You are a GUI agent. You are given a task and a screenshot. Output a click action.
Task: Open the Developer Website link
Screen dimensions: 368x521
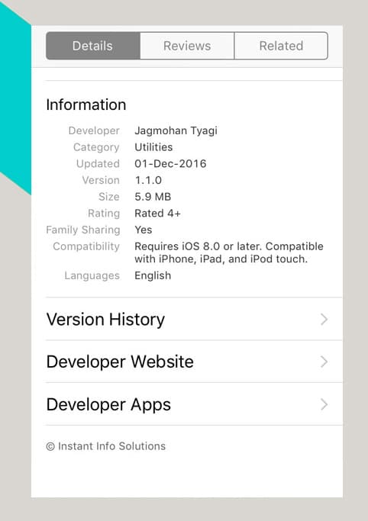click(x=194, y=362)
